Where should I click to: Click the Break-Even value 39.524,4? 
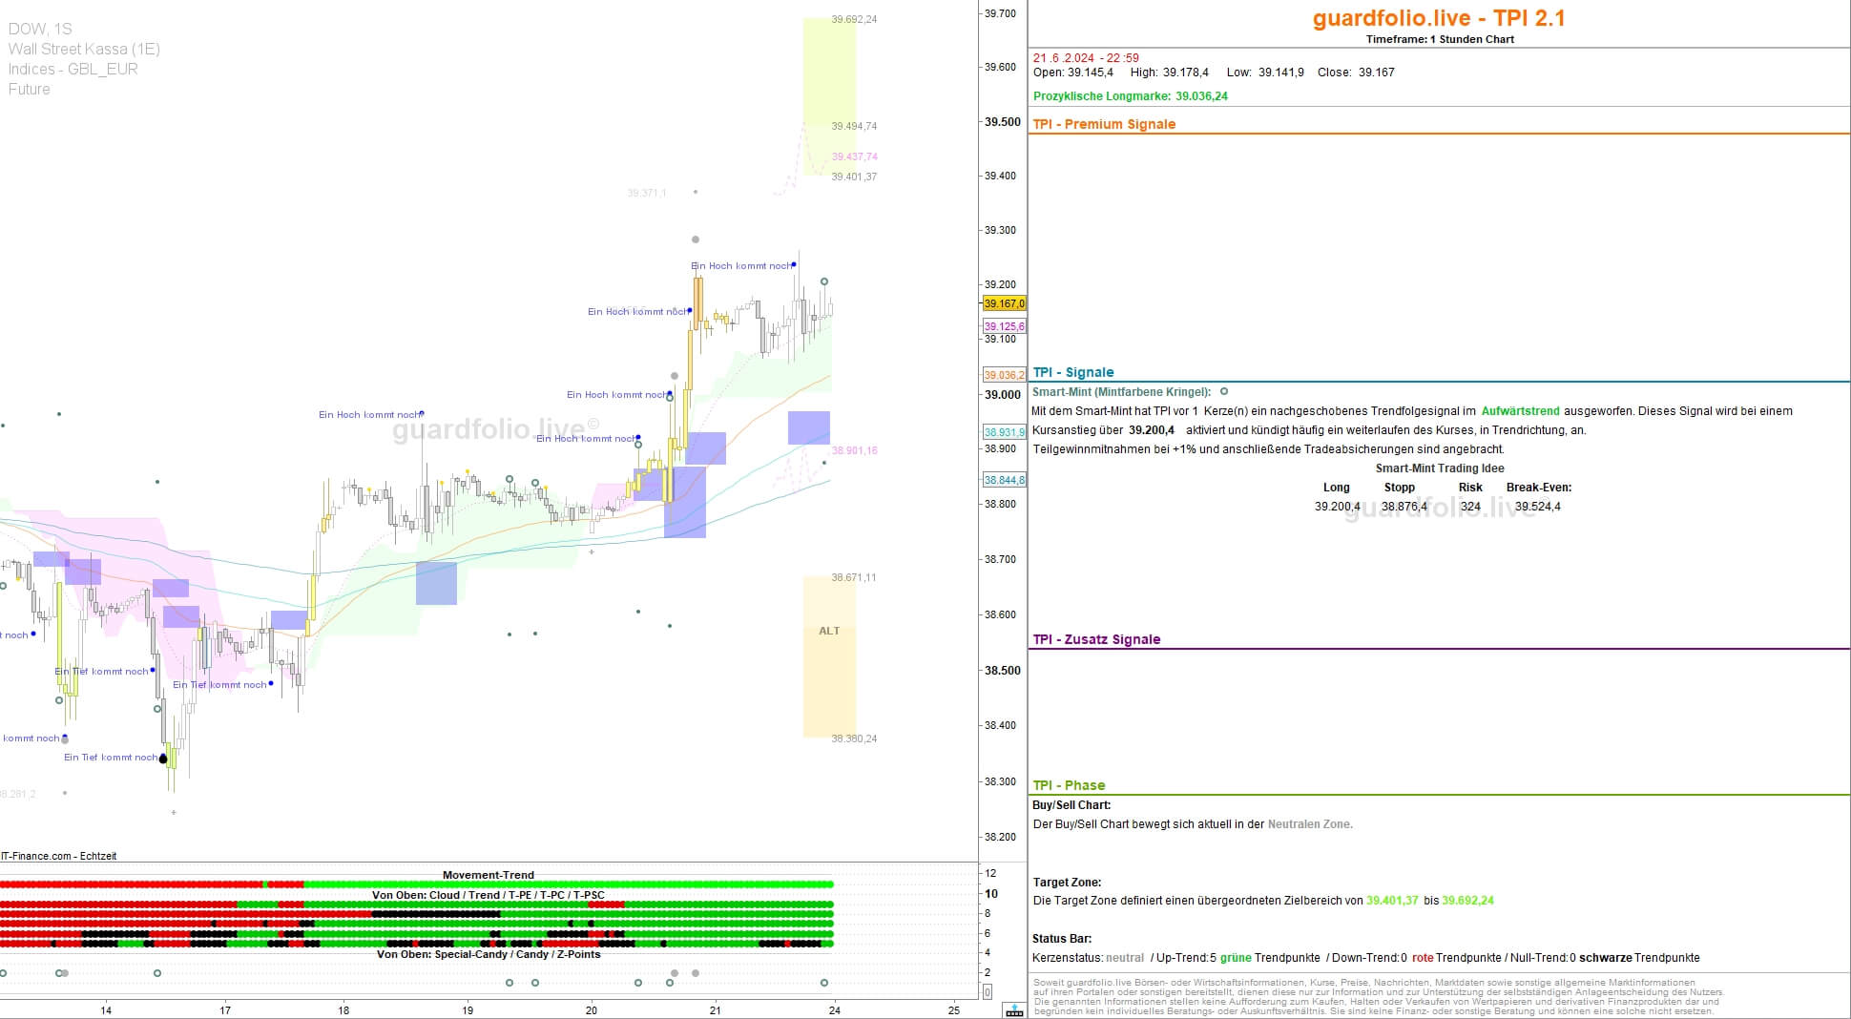(x=1538, y=507)
